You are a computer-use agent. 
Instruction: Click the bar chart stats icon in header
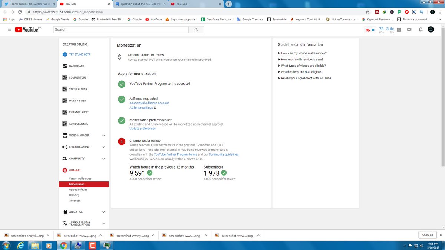pyautogui.click(x=399, y=30)
